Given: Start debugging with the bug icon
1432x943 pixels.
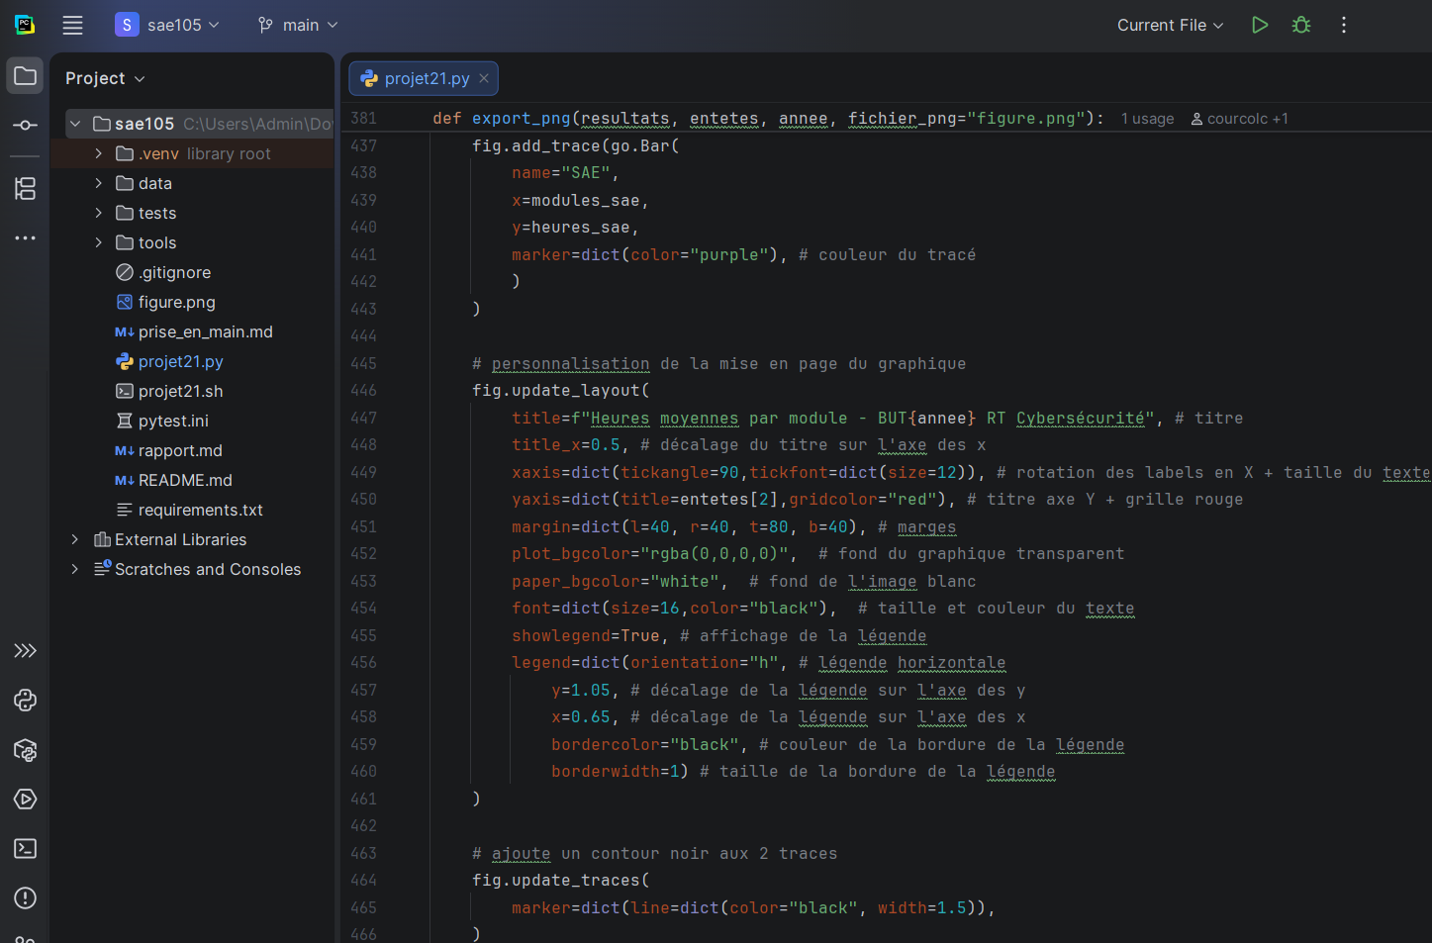Looking at the screenshot, I should (x=1301, y=25).
